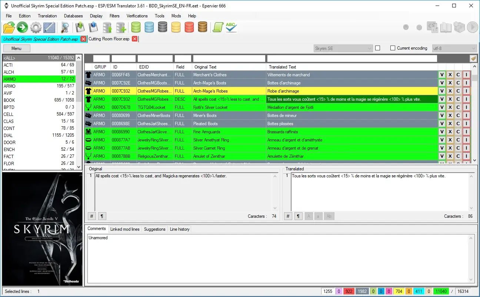Click I on the Miner's Boots row
This screenshot has height=297, width=480.
(466, 116)
